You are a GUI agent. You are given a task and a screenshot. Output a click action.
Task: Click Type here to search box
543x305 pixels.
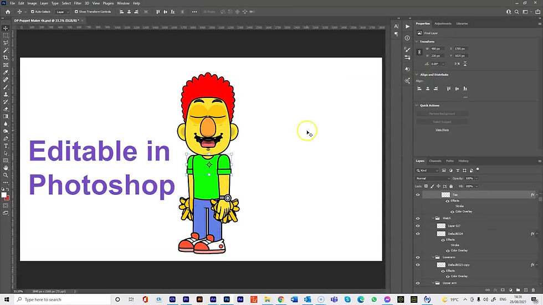tap(62, 299)
